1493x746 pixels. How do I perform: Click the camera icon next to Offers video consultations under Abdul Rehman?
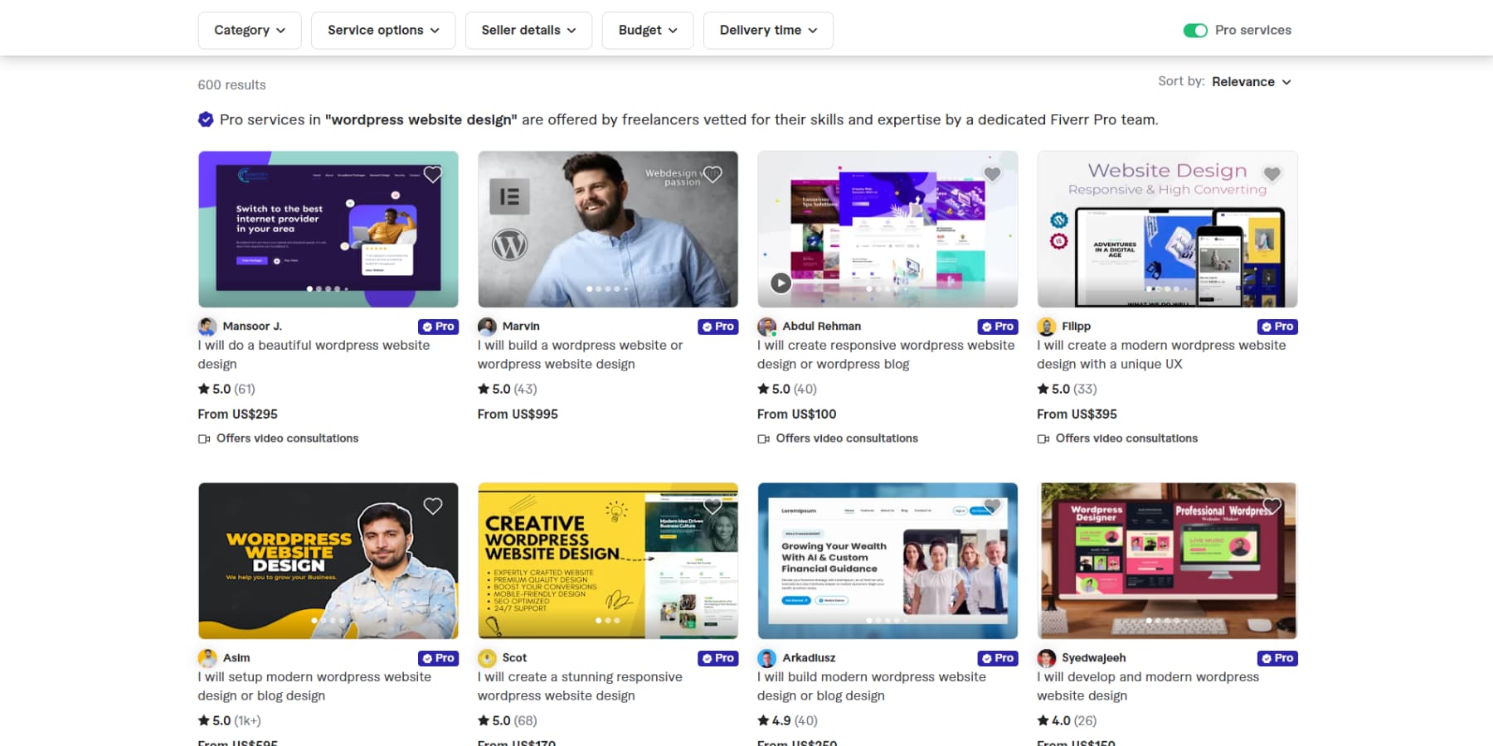pyautogui.click(x=763, y=438)
